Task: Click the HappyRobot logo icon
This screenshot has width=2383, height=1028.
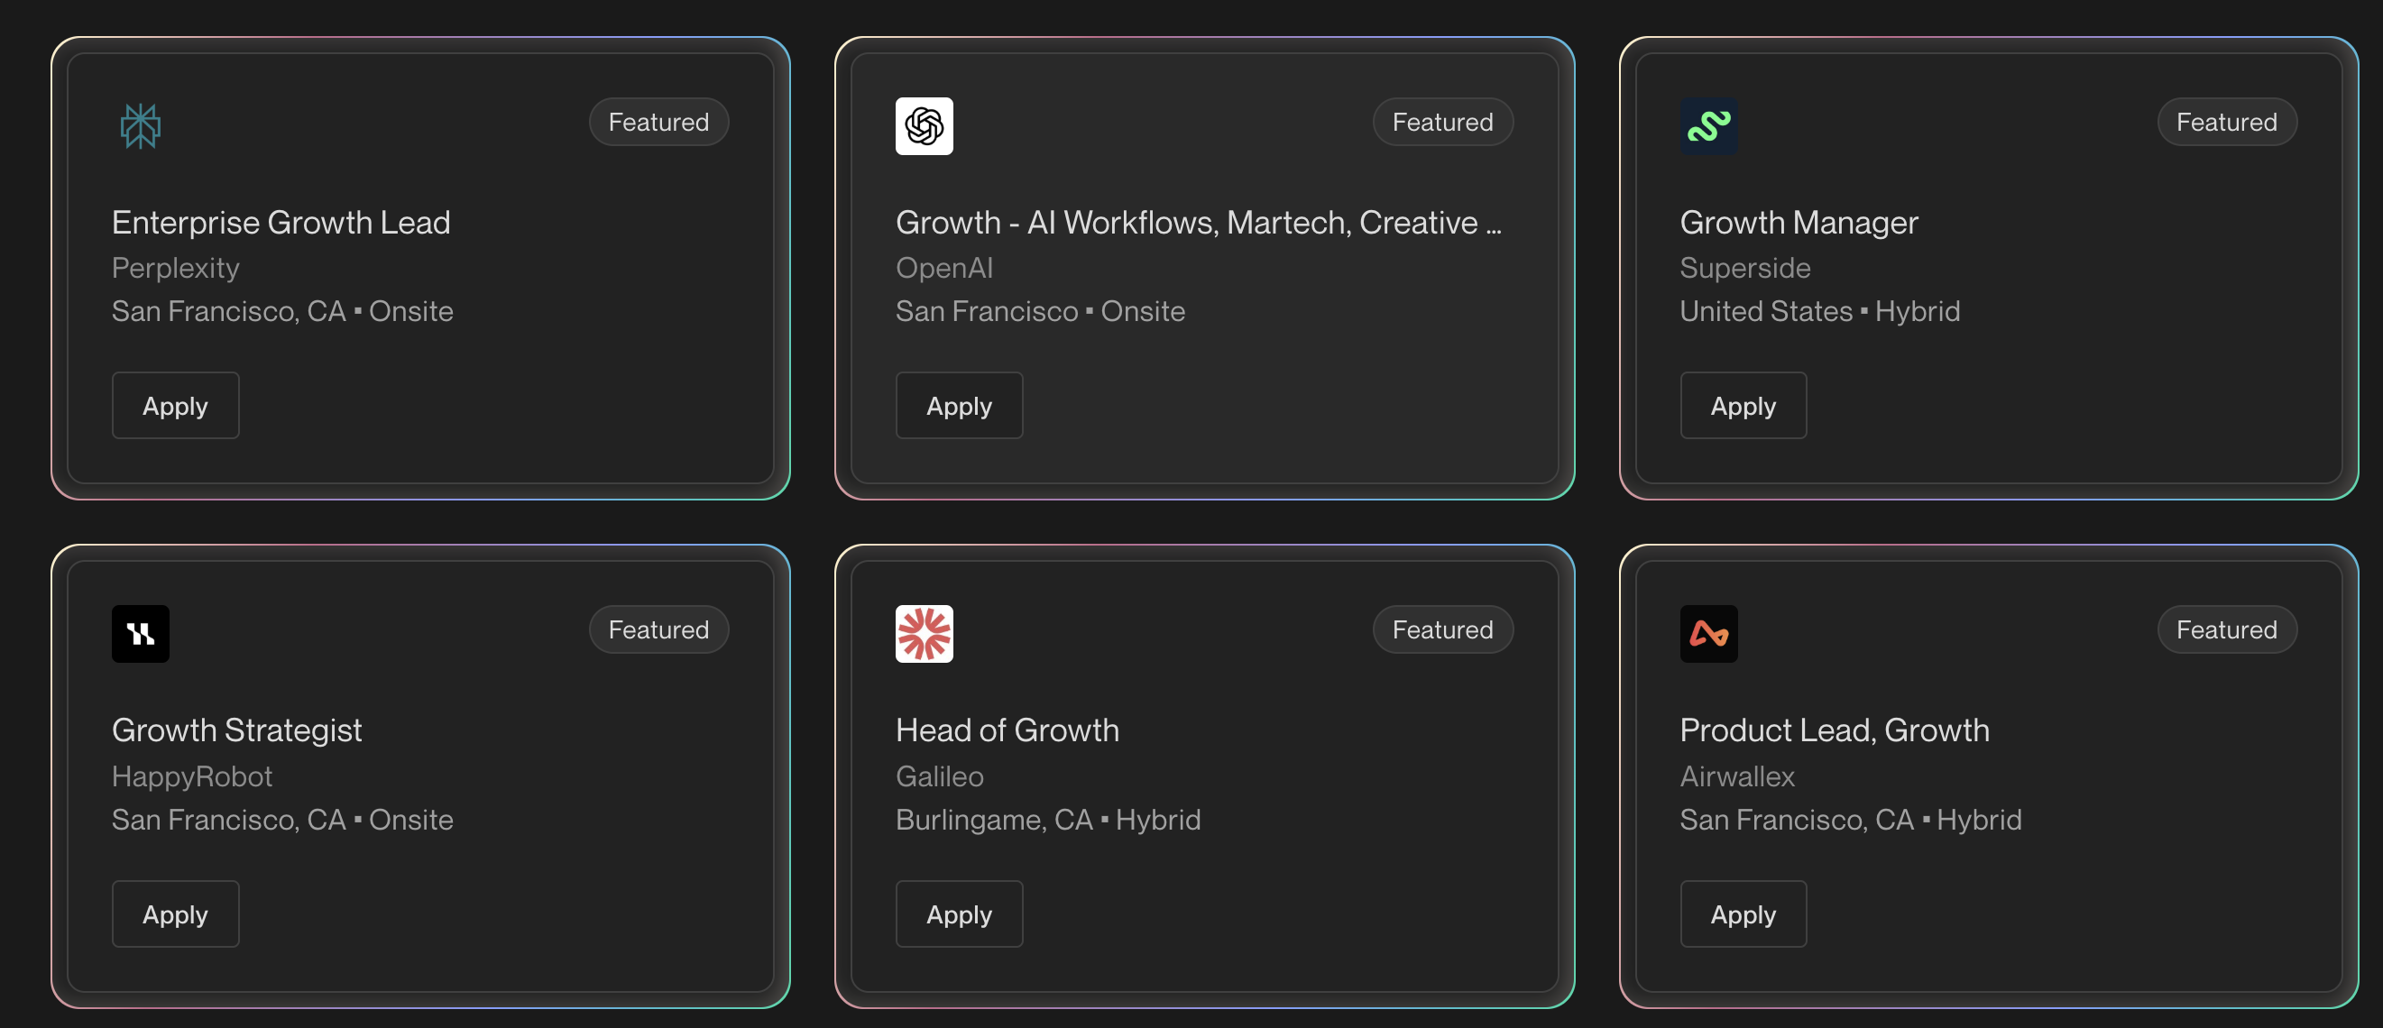Action: (141, 633)
